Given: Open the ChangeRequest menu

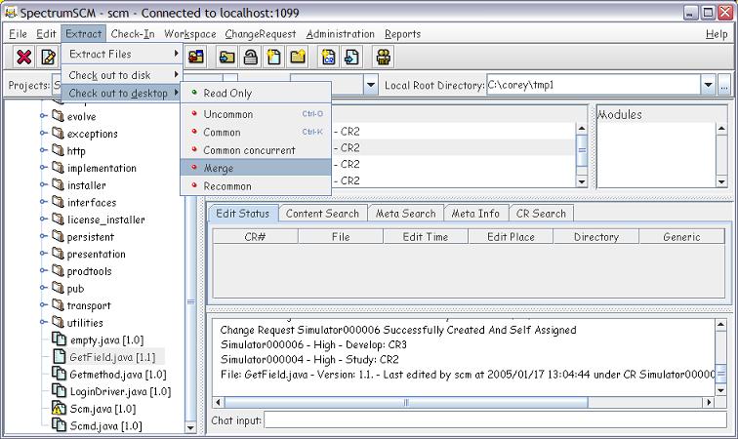Looking at the screenshot, I should pyautogui.click(x=261, y=34).
